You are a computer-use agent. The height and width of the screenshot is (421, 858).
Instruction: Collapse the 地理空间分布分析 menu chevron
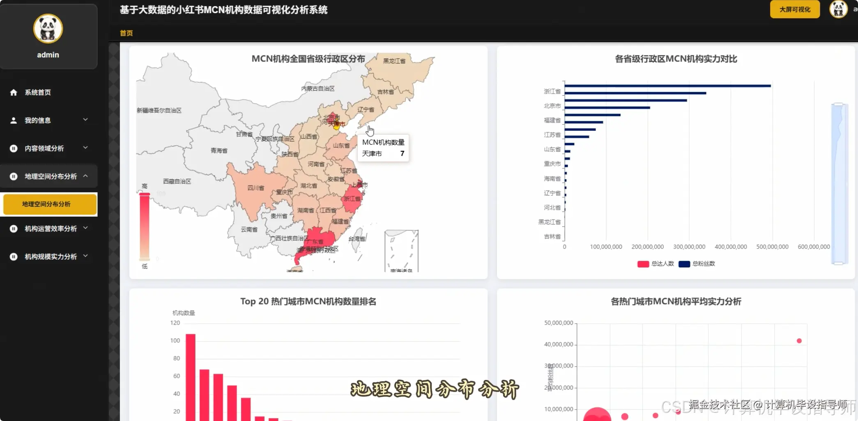(85, 176)
